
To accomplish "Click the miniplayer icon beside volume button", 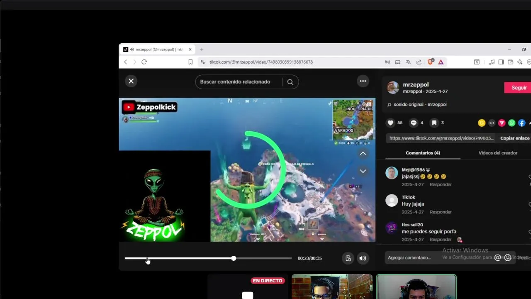I will pos(348,258).
